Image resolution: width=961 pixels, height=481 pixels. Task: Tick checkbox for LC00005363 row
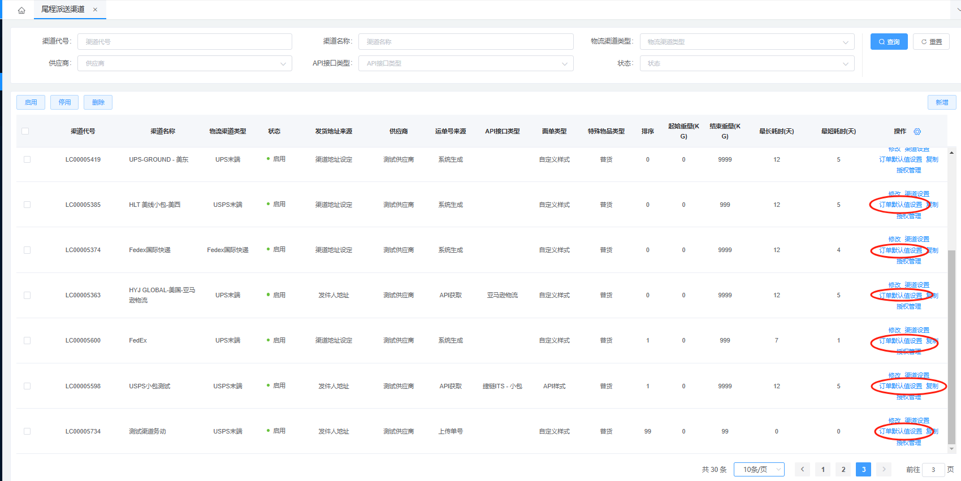pos(27,295)
